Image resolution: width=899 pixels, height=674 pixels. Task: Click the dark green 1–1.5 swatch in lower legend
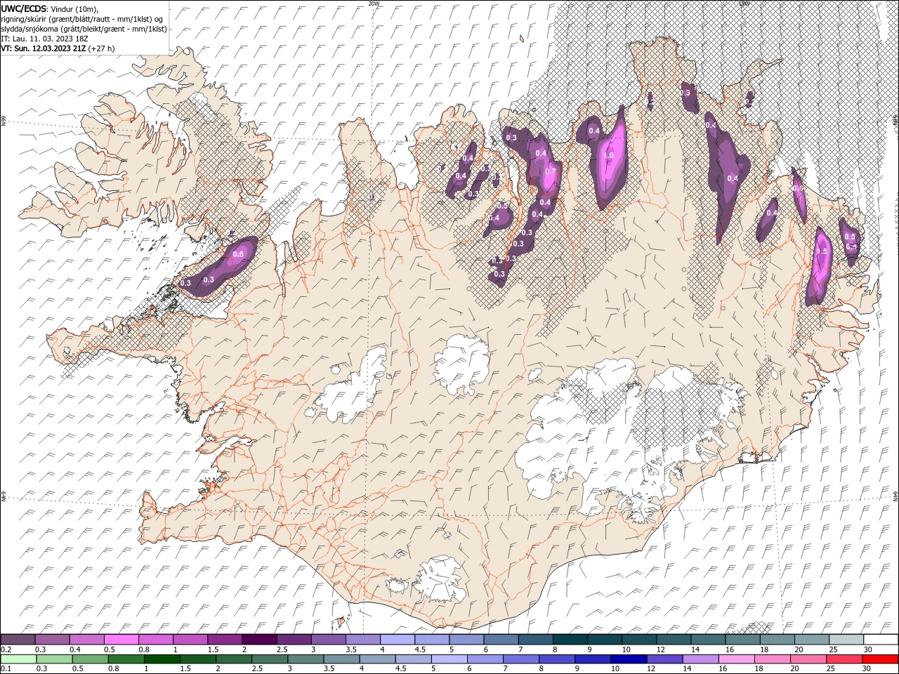pos(162,659)
